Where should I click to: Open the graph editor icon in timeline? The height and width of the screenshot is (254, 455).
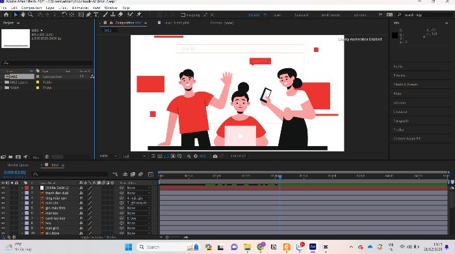pos(151,174)
